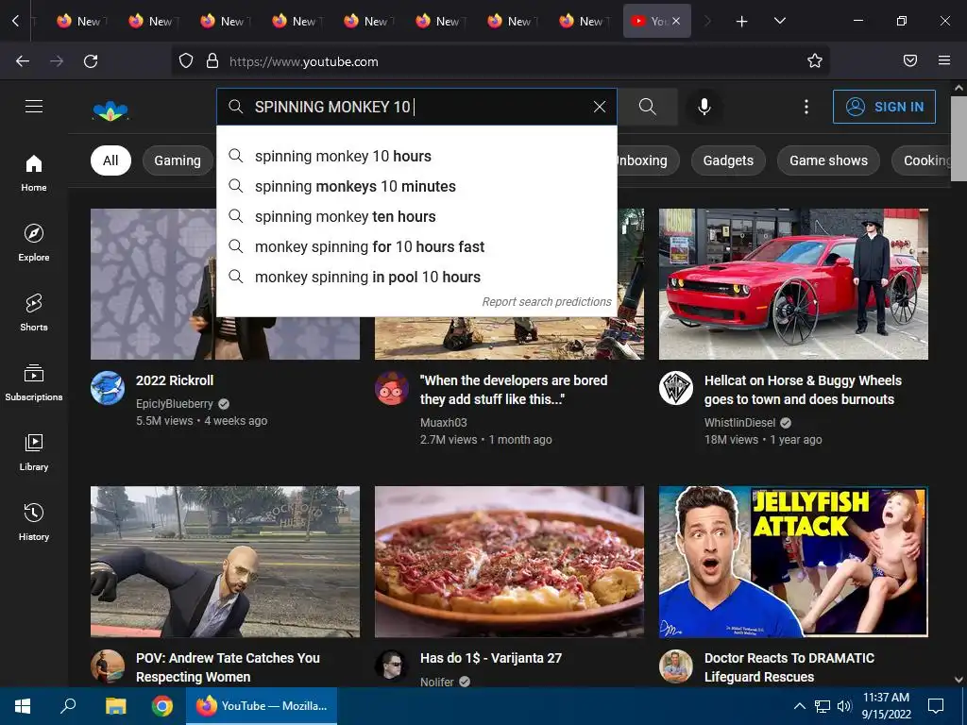Click the site padlock security icon
Image resolution: width=967 pixels, height=725 pixels.
(x=212, y=60)
